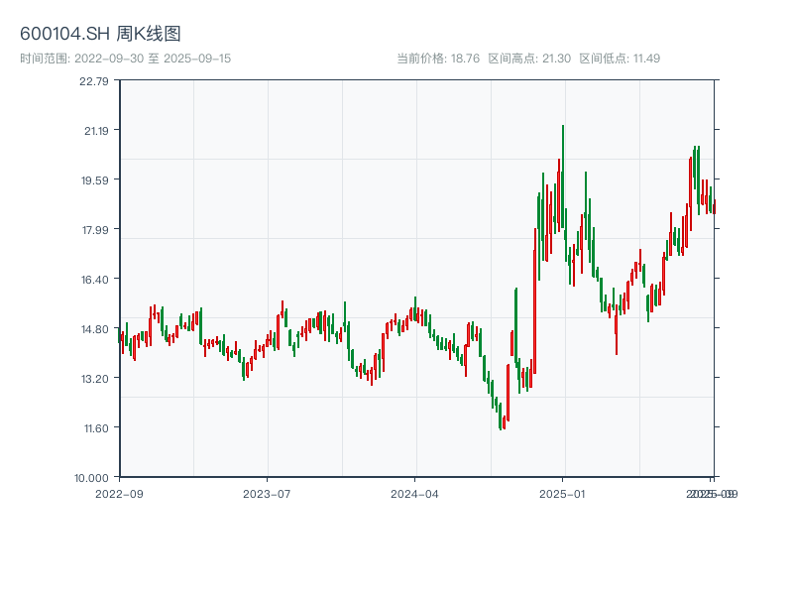The height and width of the screenshot is (595, 793).
Task: Click the chart title 600104.SH 周K线图
Action: pyautogui.click(x=100, y=34)
